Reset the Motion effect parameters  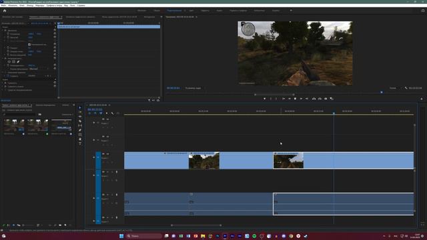coord(55,31)
